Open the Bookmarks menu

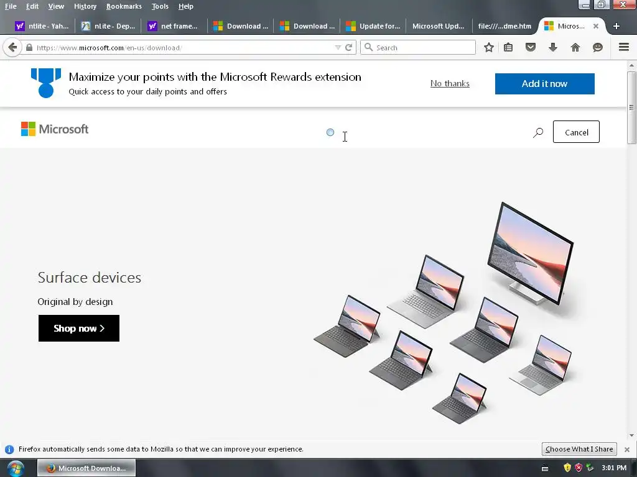tap(124, 6)
